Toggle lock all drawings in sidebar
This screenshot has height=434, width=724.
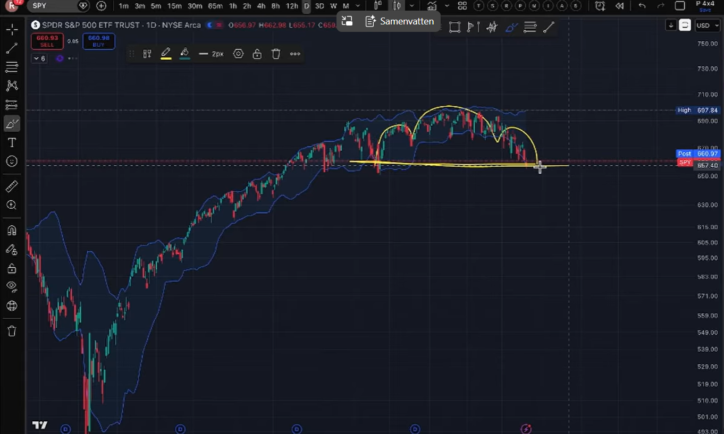pyautogui.click(x=11, y=268)
